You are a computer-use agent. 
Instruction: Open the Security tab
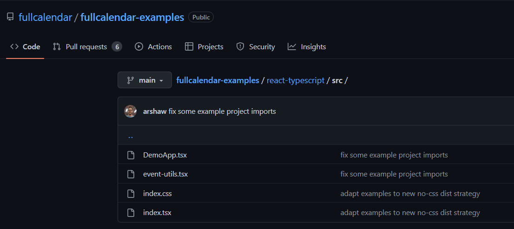point(255,47)
